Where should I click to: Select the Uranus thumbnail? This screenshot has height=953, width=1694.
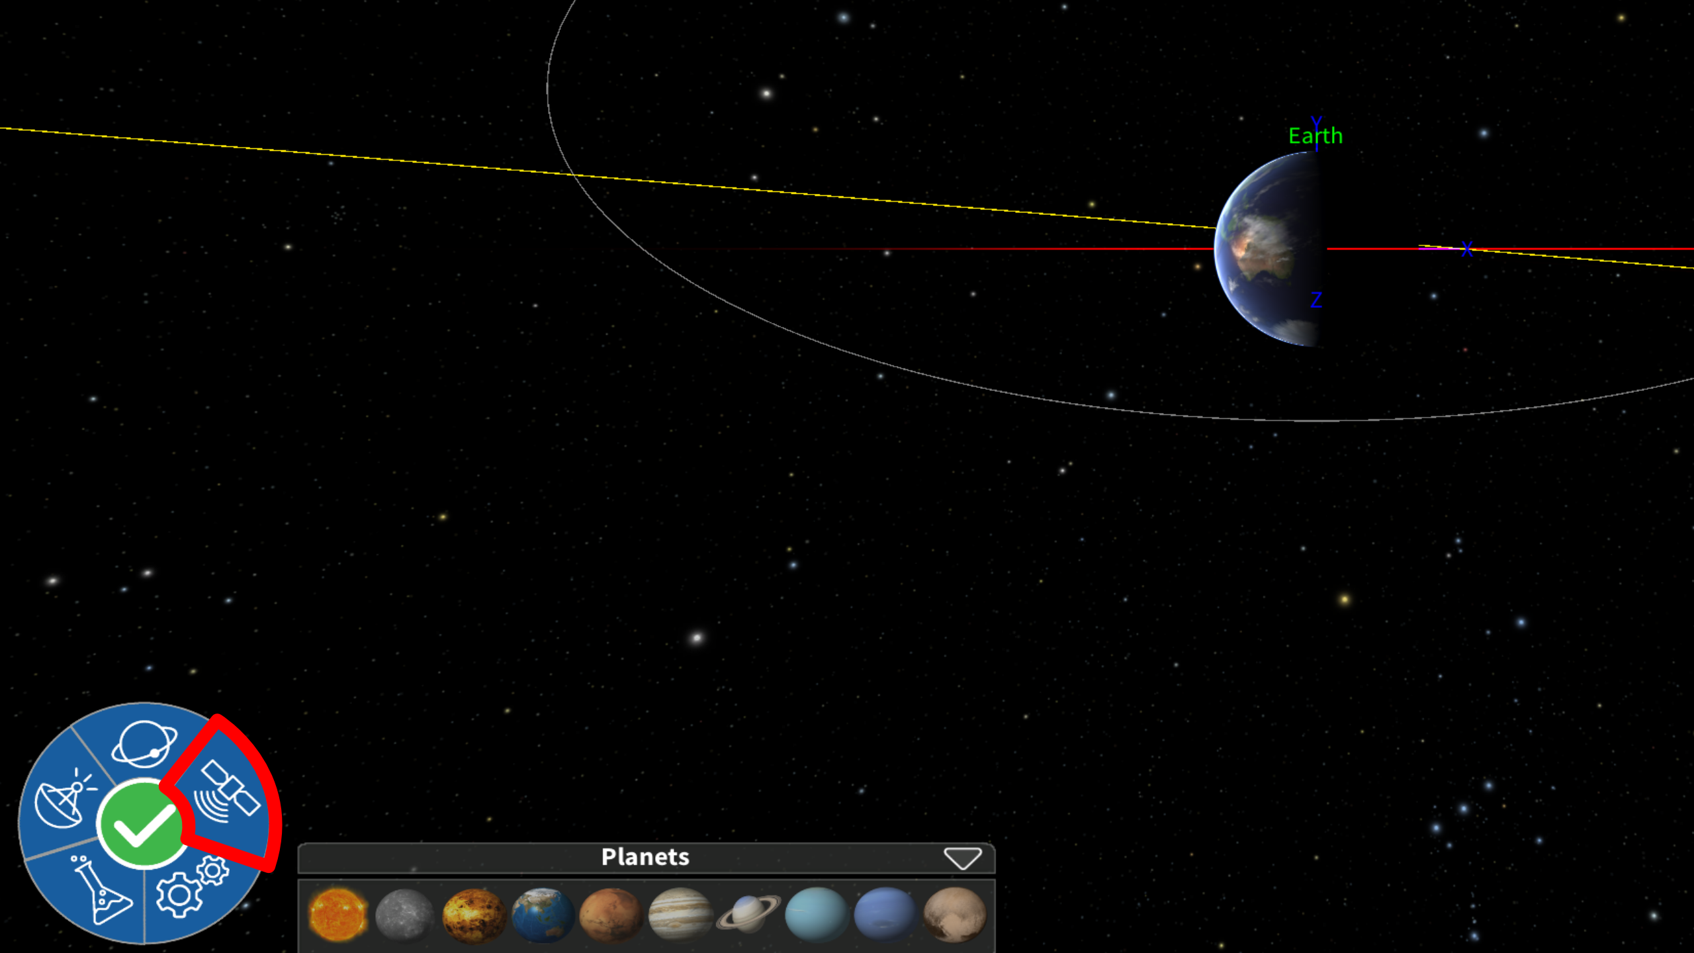(817, 915)
